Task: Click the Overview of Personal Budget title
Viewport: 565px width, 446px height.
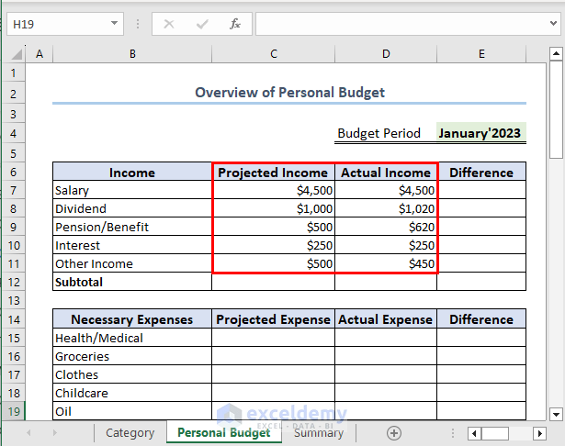Action: pyautogui.click(x=289, y=93)
